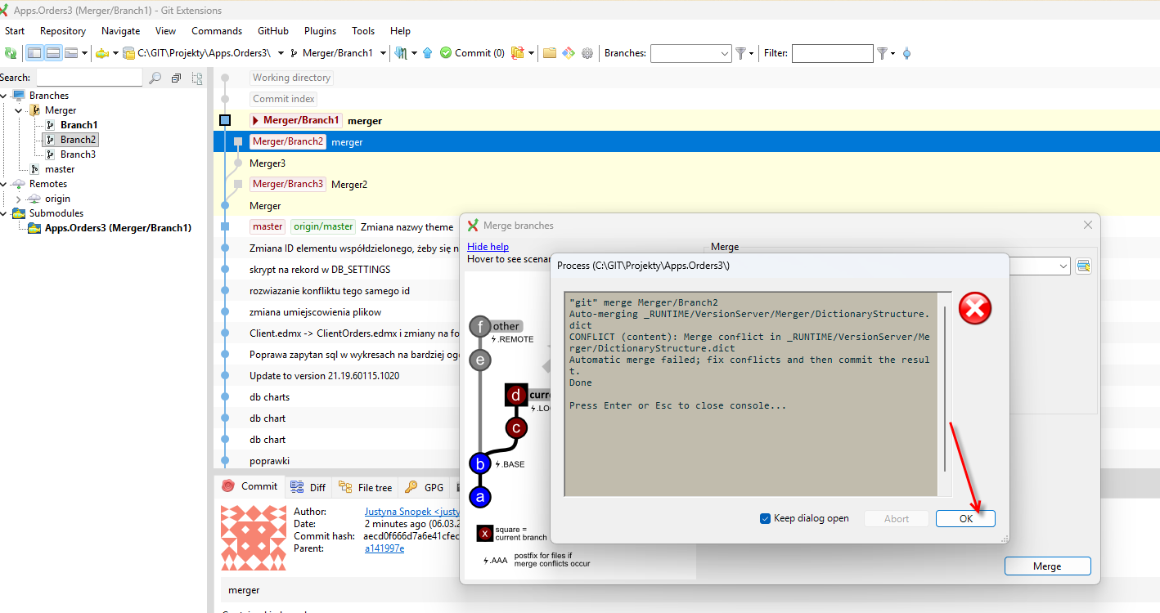The width and height of the screenshot is (1160, 613).
Task: Open the Plugins menu
Action: pos(320,31)
